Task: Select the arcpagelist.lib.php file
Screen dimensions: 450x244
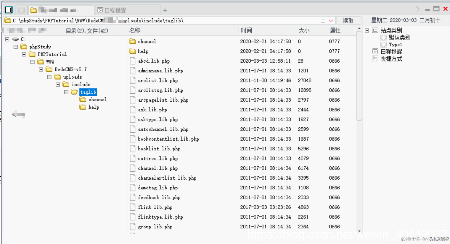Action: pos(163,100)
